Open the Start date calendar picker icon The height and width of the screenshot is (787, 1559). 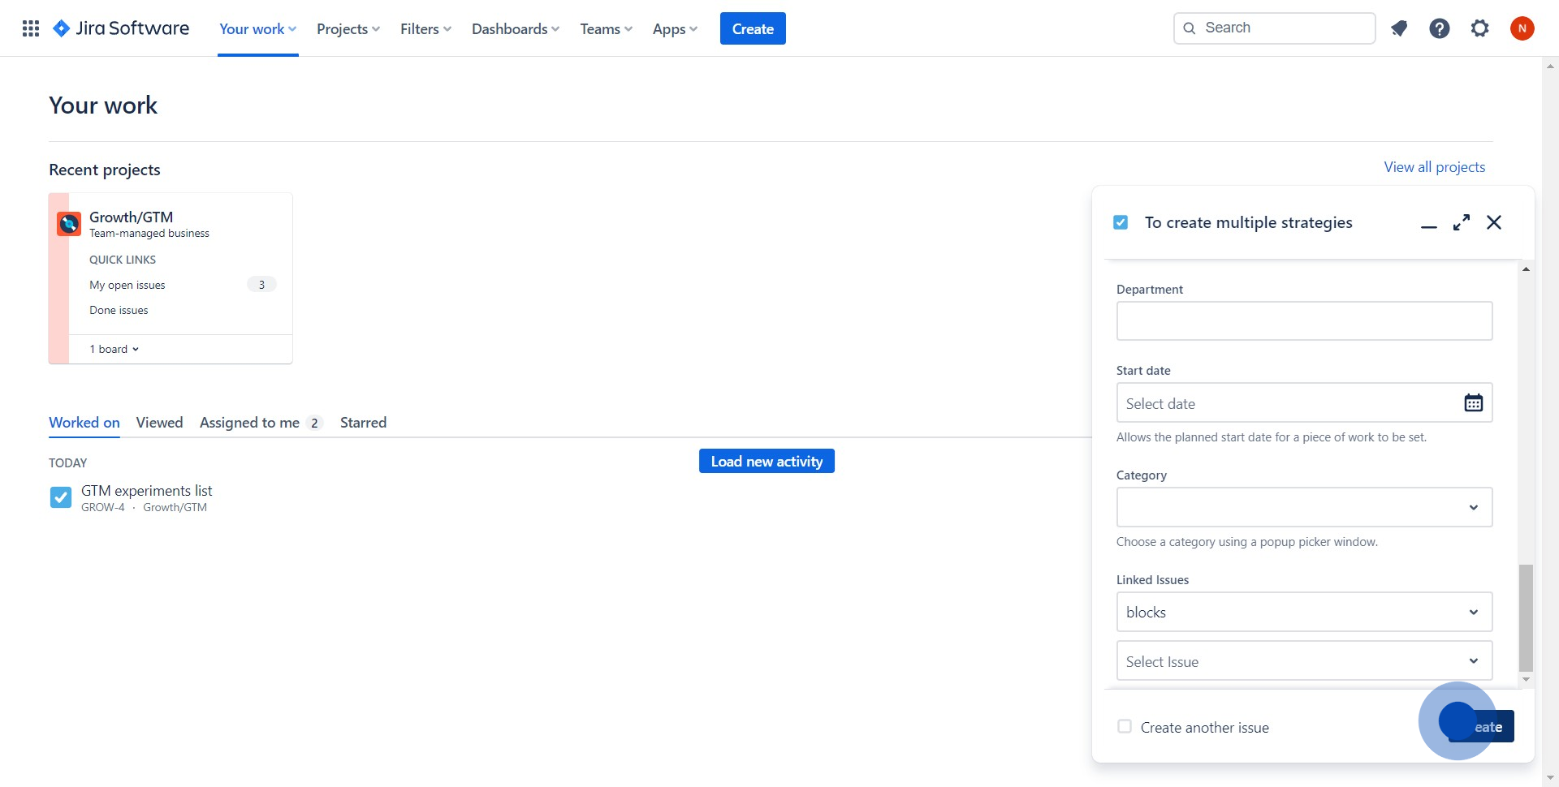coord(1473,402)
